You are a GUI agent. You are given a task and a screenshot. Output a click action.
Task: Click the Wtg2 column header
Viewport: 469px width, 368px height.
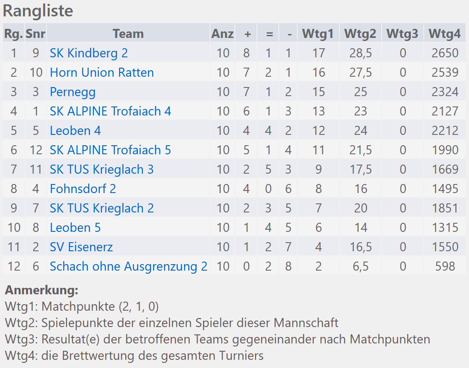pos(360,34)
